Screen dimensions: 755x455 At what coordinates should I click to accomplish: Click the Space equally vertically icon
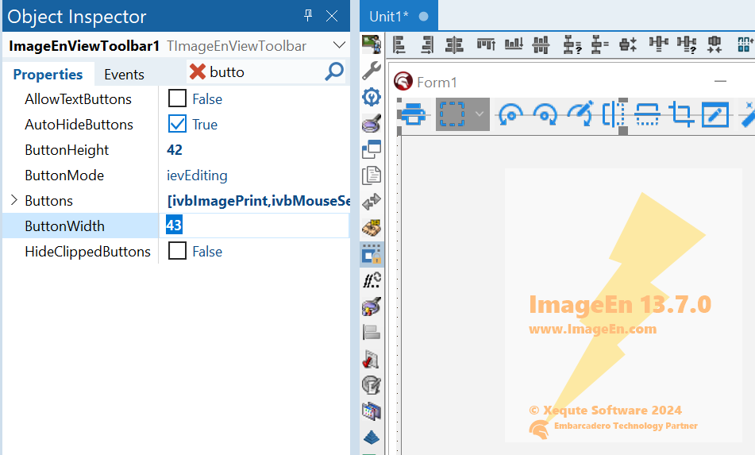(x=599, y=44)
